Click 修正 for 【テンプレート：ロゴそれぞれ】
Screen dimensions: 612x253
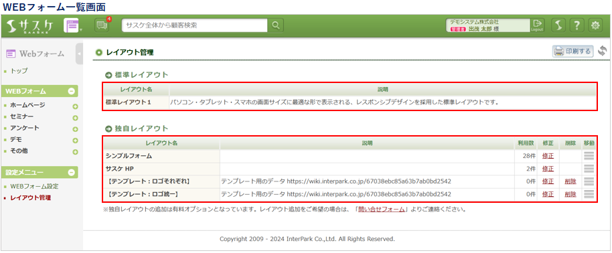tap(548, 181)
